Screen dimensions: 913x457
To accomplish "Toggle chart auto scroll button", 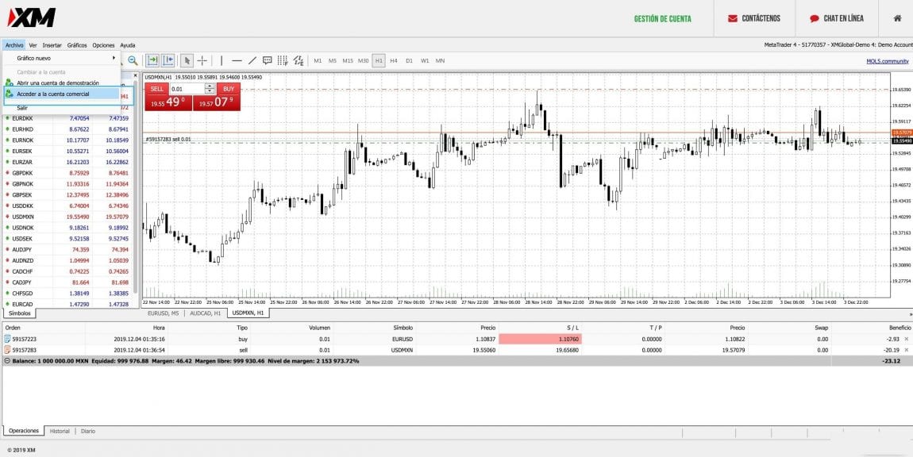I will pyautogui.click(x=152, y=60).
